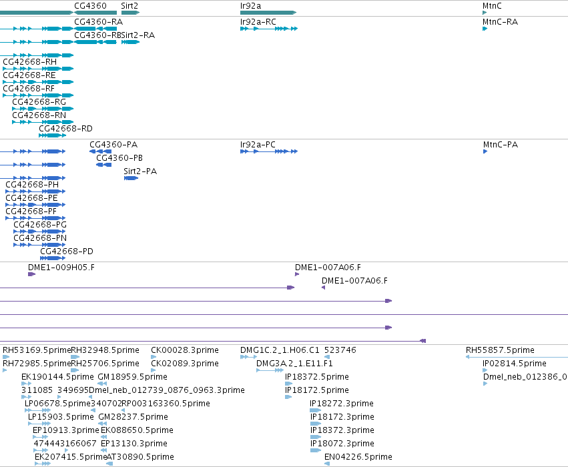
Task: Click the Ir92a-RC transcript glyph
Action: coord(269,29)
